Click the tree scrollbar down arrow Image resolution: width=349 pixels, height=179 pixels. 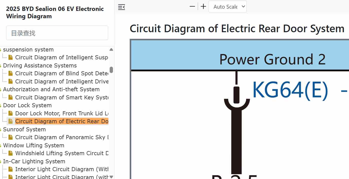point(111,177)
